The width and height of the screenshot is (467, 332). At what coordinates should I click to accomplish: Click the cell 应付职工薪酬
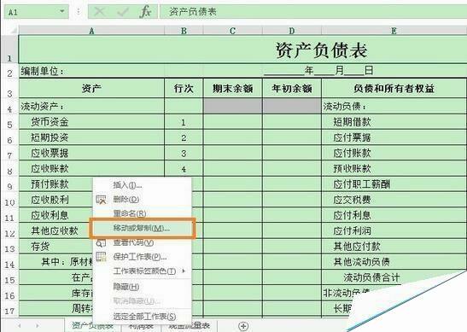(x=394, y=184)
